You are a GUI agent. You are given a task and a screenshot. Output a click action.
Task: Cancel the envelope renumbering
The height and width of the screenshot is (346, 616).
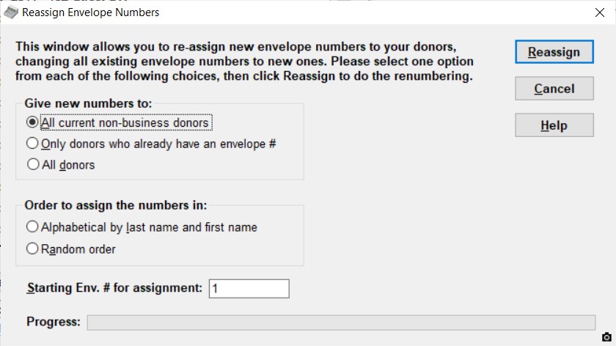pyautogui.click(x=554, y=89)
